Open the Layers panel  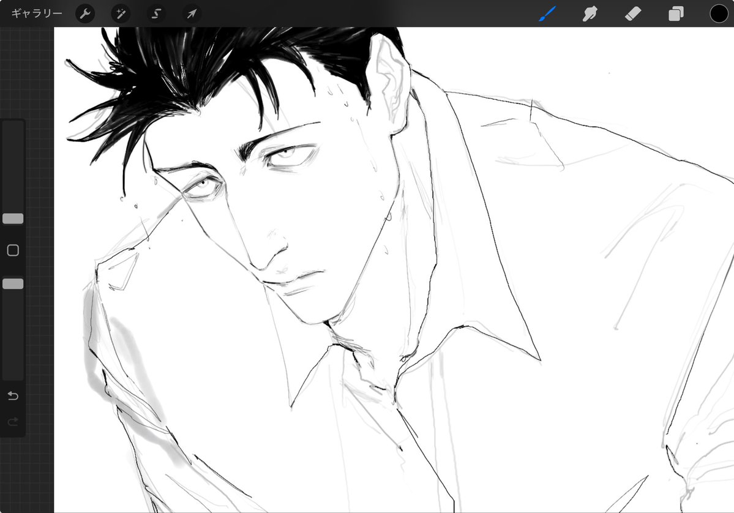(x=675, y=14)
